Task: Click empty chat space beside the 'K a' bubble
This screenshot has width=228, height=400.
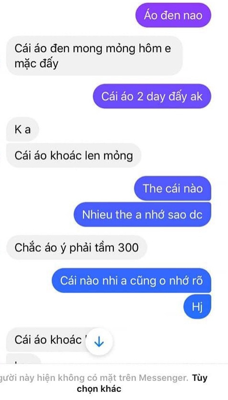Action: pyautogui.click(x=127, y=129)
